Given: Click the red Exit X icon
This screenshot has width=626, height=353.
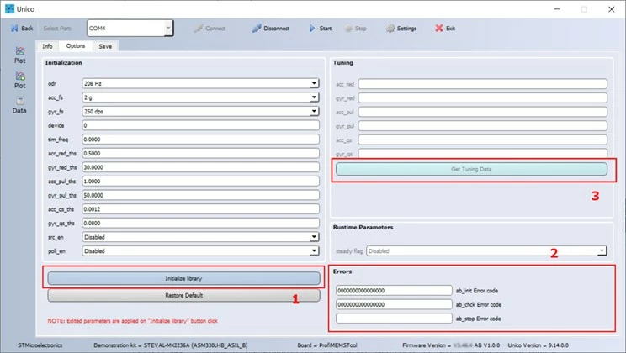Looking at the screenshot, I should tap(439, 29).
